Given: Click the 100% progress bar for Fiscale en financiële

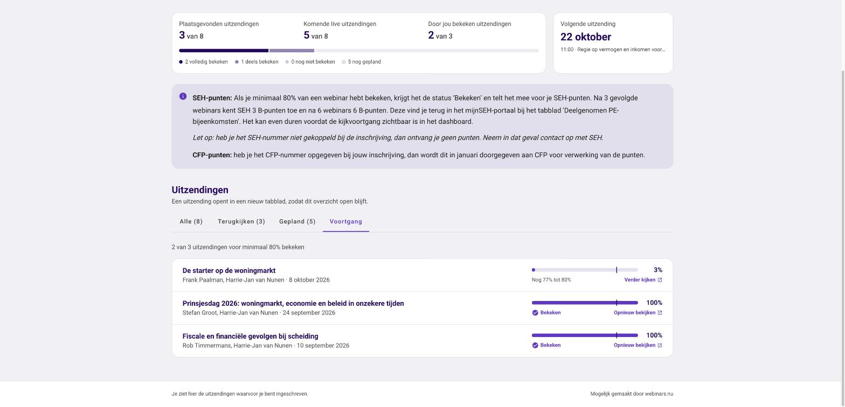Looking at the screenshot, I should 585,335.
